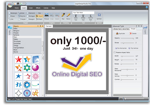The width and height of the screenshot is (150, 106).
Task: Open the Objects panel dropdown arrow
Action: click(x=38, y=26)
